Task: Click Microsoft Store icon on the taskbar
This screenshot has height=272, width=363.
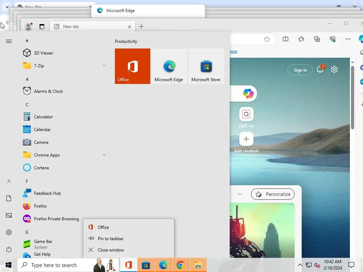Action: coord(146,265)
